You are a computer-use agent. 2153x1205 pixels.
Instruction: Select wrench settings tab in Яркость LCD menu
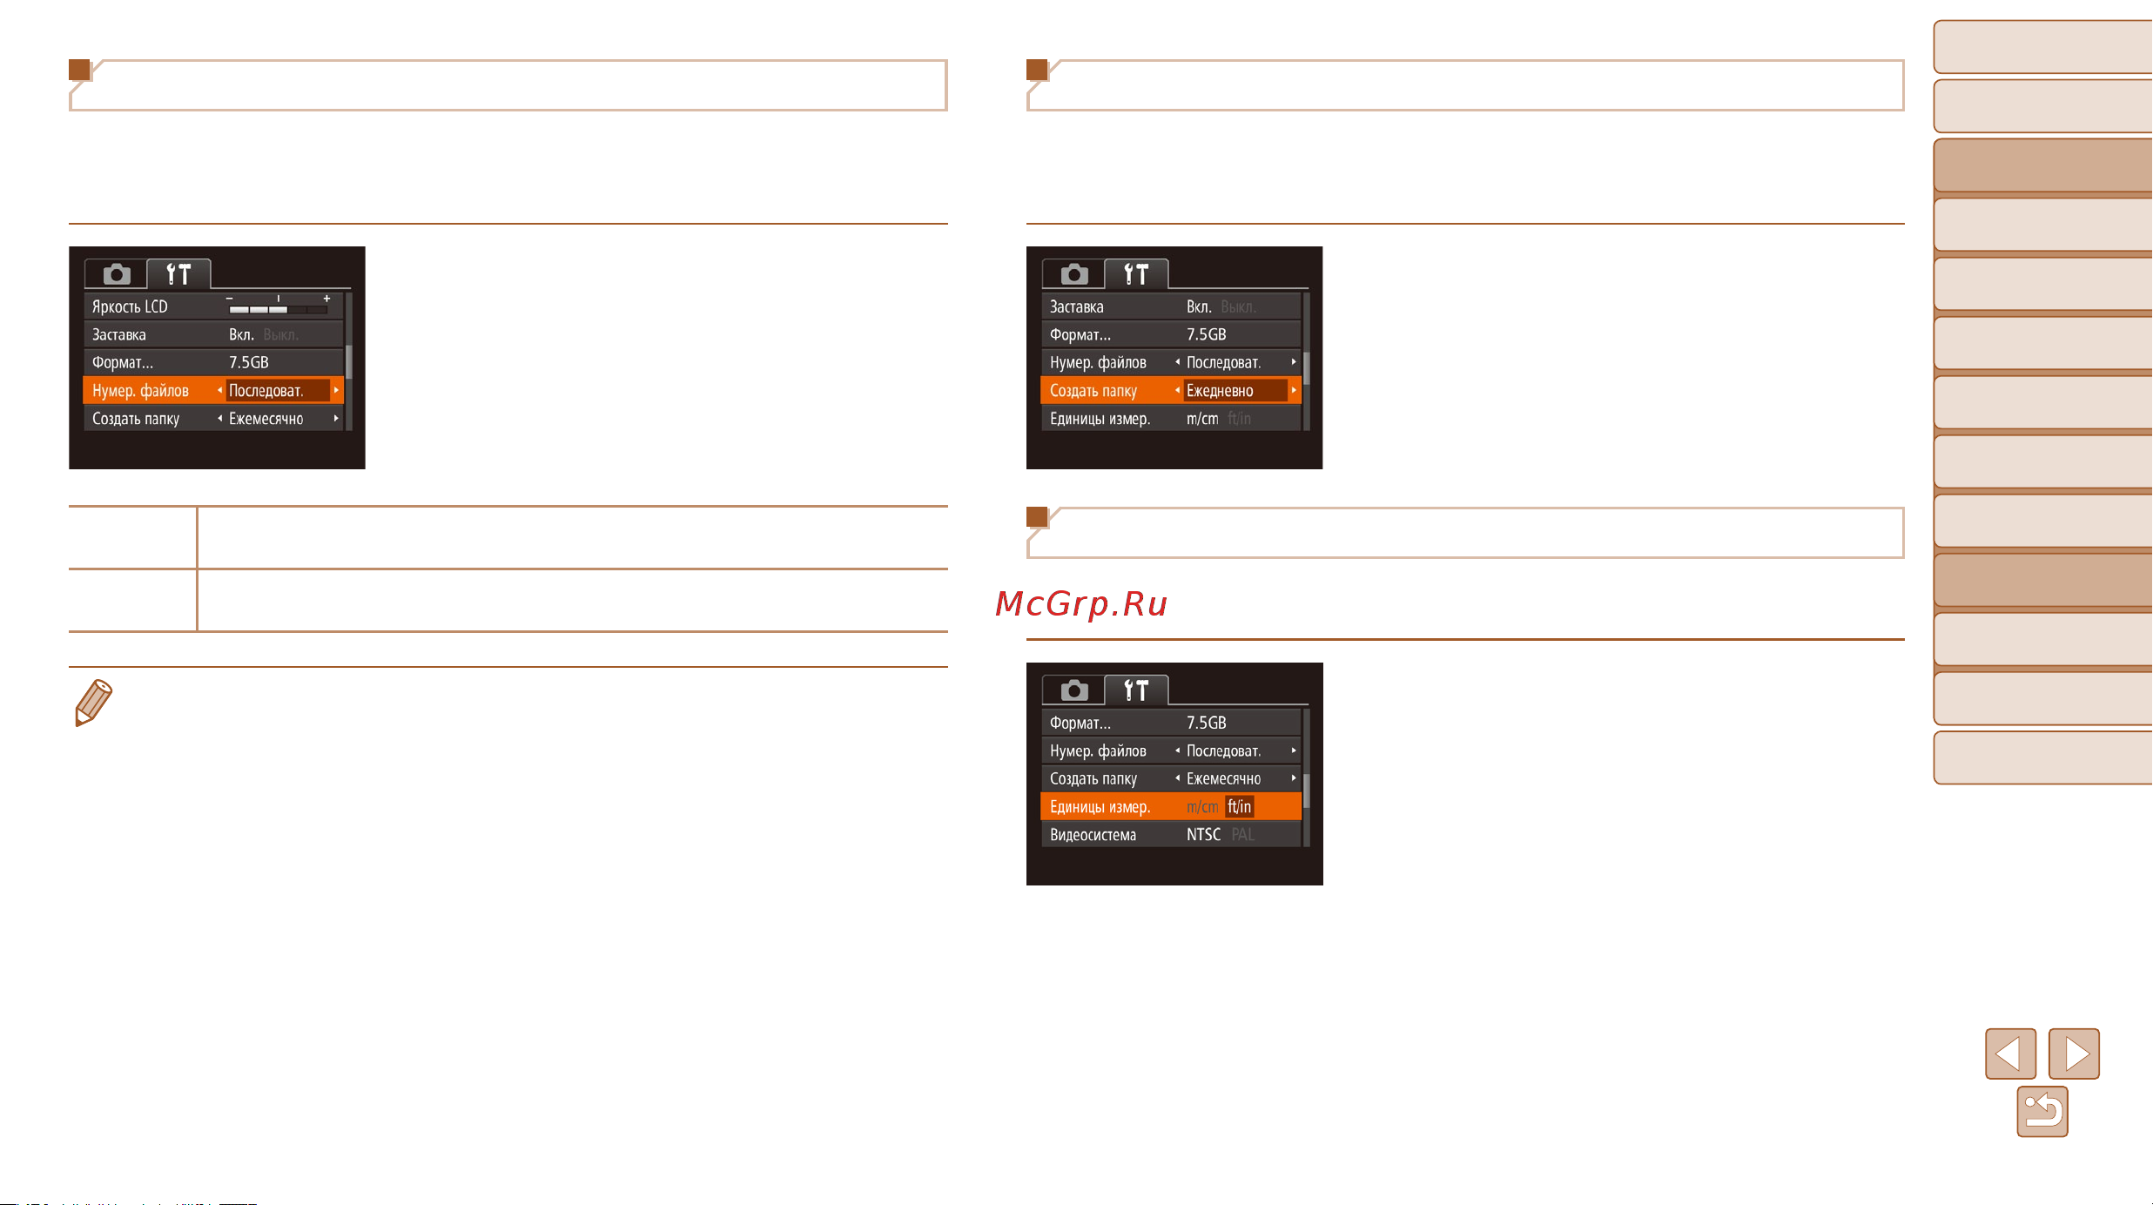pos(178,274)
